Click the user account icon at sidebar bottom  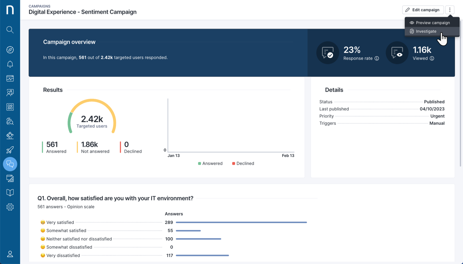(x=10, y=254)
